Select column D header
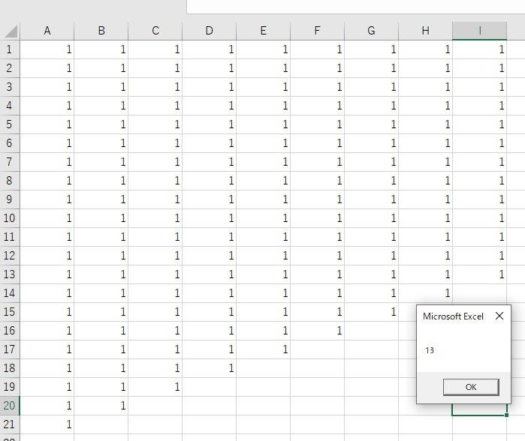This screenshot has height=441, width=525. tap(210, 31)
